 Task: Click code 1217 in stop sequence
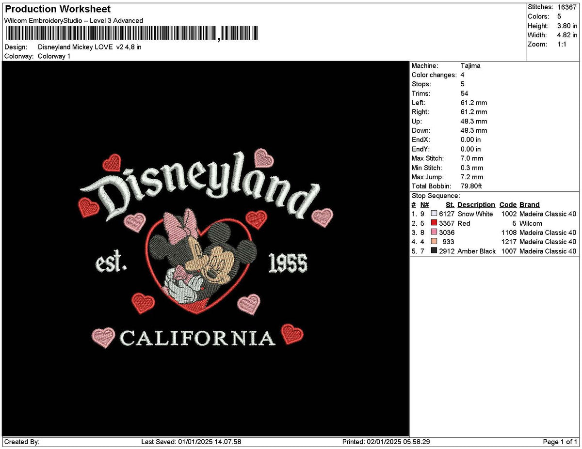pyautogui.click(x=509, y=242)
